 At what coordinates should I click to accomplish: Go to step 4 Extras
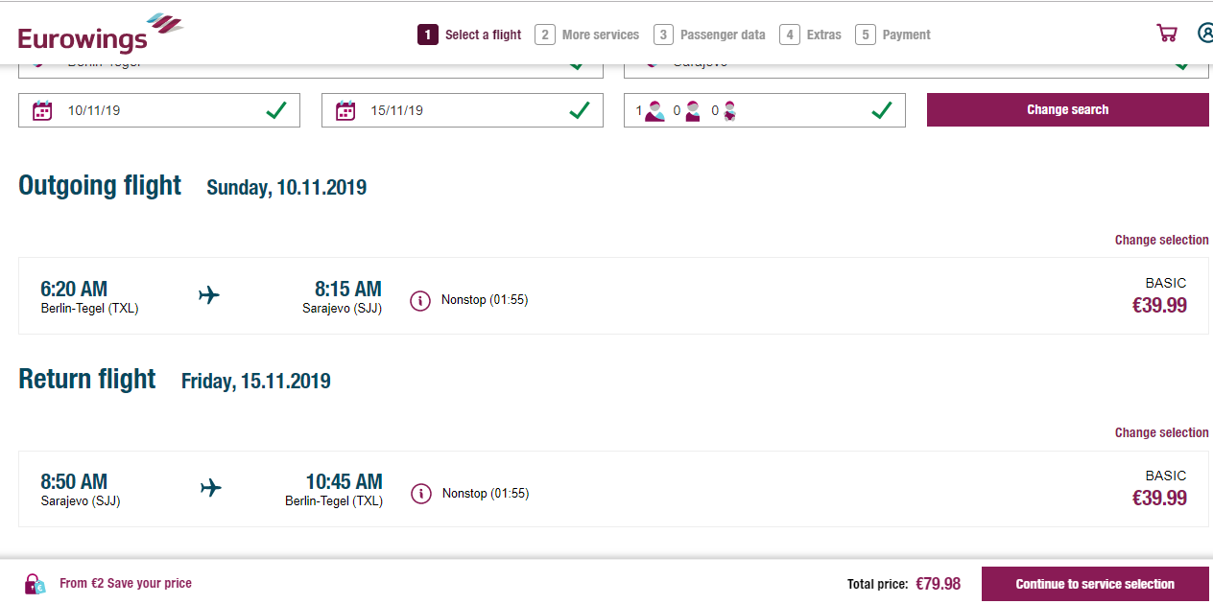(x=811, y=35)
